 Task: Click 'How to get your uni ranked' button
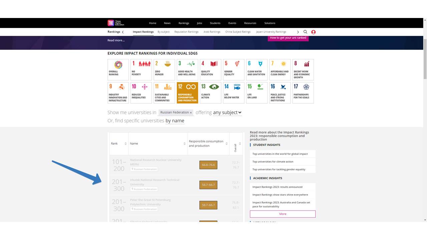[x=288, y=38]
